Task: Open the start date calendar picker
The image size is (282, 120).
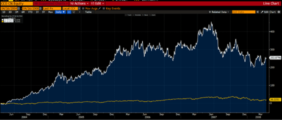Action: coord(19,8)
